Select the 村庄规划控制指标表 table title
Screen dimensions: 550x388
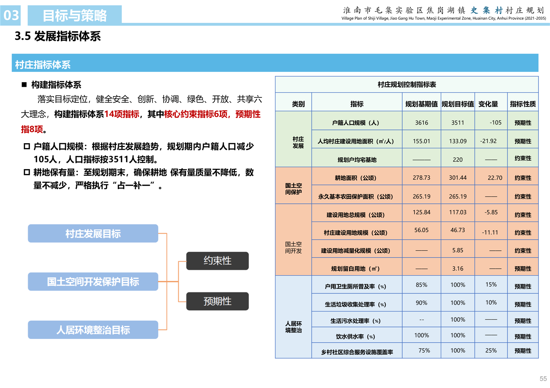coord(407,84)
